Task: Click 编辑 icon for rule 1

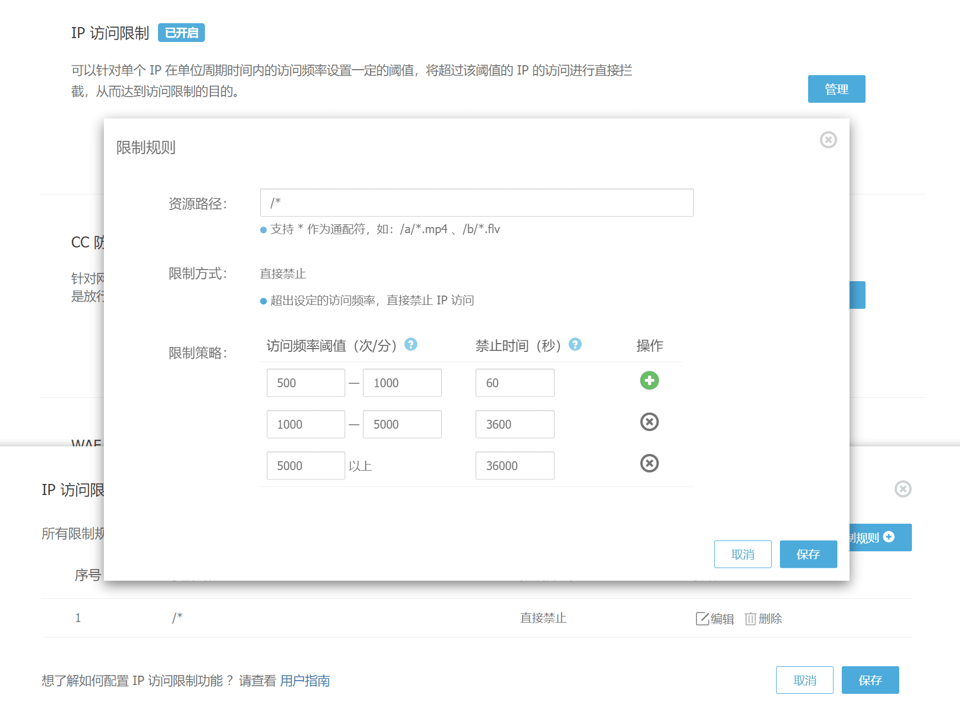Action: 702,619
